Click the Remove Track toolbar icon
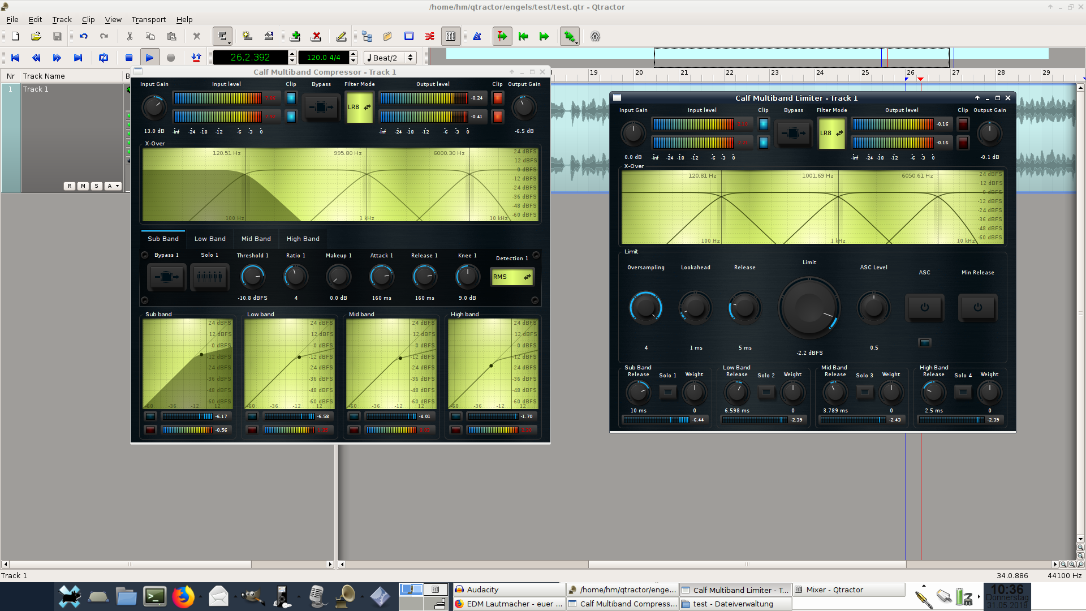Viewport: 1086px width, 611px height. pyautogui.click(x=316, y=36)
